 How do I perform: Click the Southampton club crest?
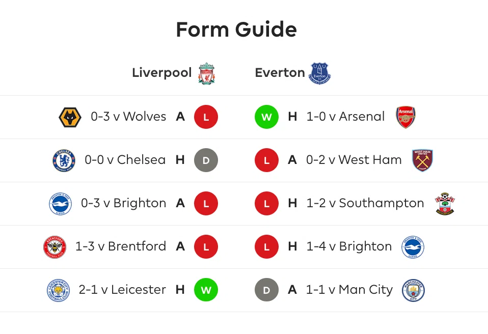[x=445, y=204]
